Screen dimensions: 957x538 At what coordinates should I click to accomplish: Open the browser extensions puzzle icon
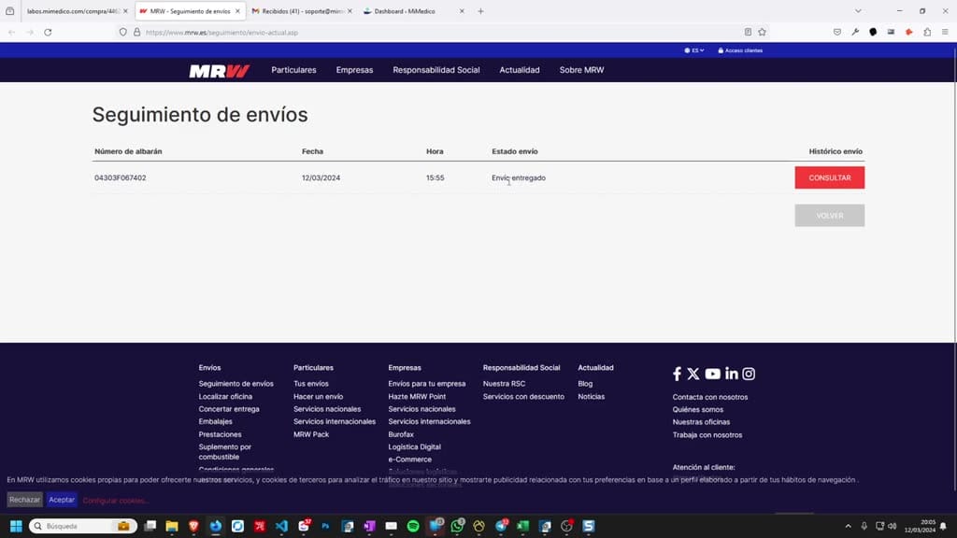point(927,33)
